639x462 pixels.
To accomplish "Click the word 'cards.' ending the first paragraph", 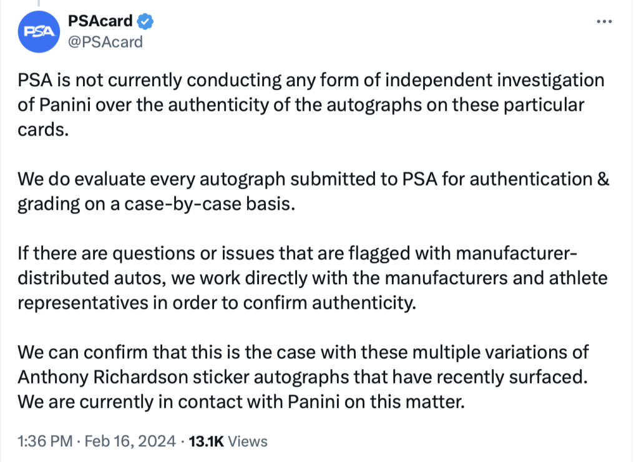I will click(43, 130).
